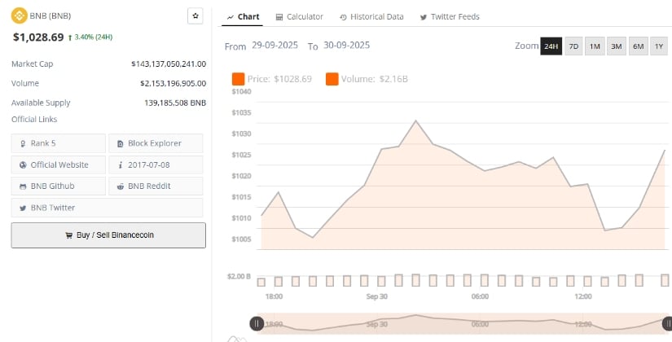Set zoom to 1M
This screenshot has height=342, width=672.
tap(595, 46)
